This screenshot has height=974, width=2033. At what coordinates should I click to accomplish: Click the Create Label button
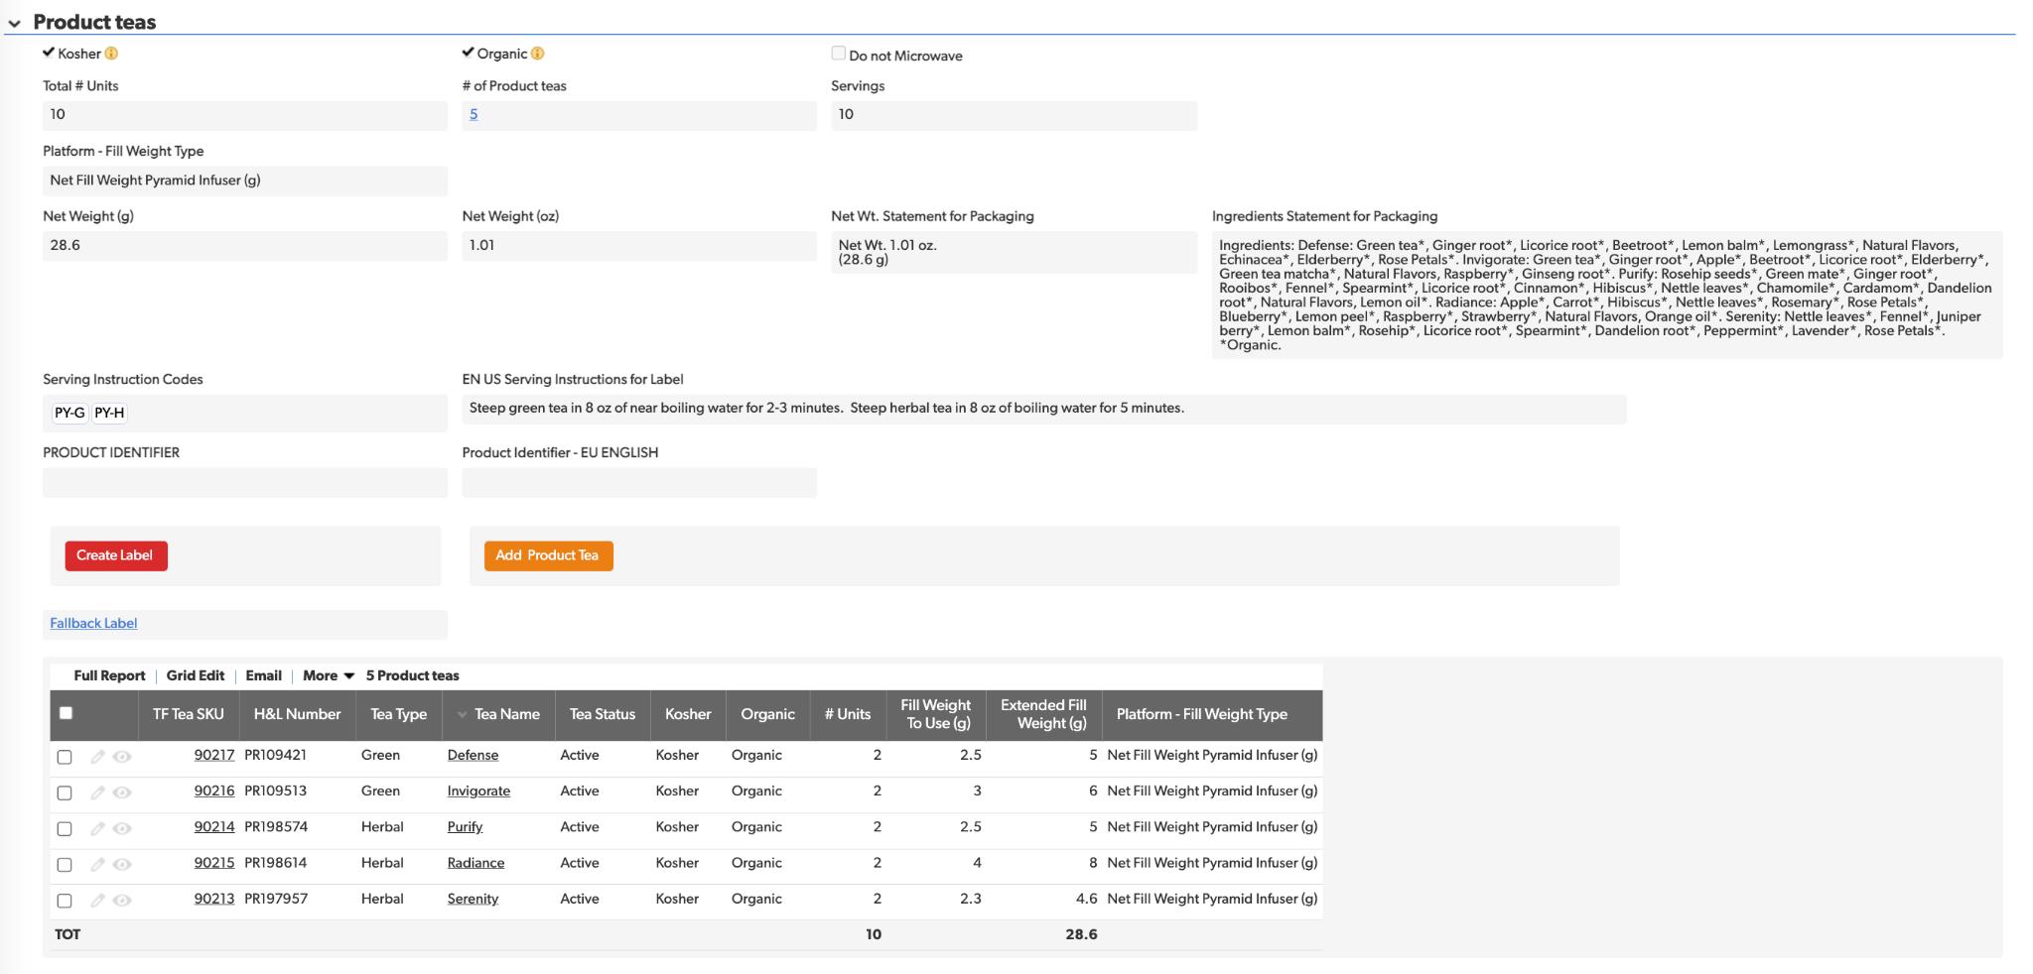click(x=116, y=555)
